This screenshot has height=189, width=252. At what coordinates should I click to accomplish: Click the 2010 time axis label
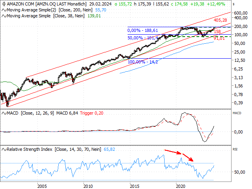coord(88,186)
